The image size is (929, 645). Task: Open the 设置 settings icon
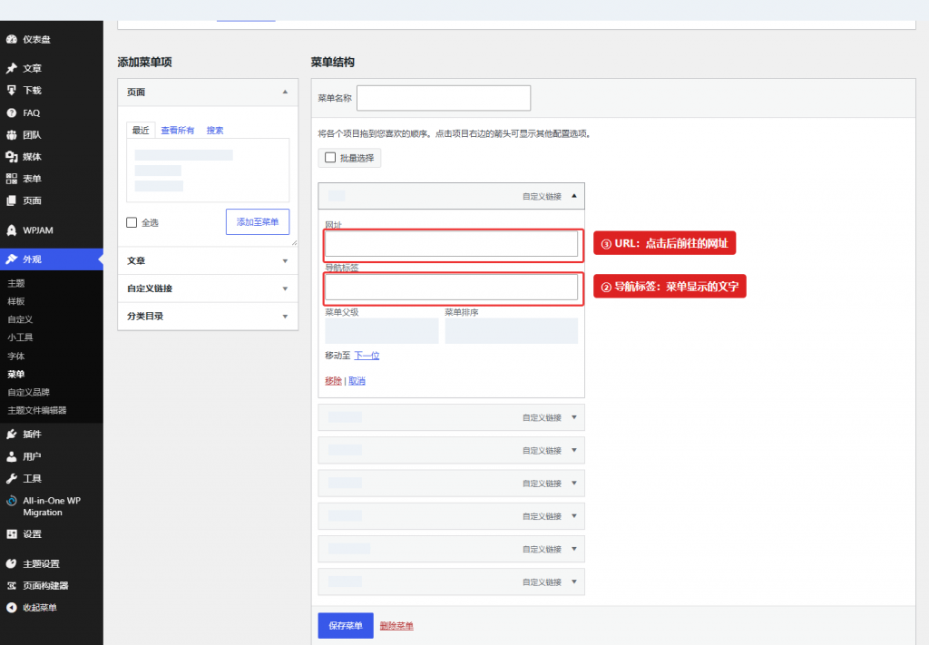pos(11,533)
